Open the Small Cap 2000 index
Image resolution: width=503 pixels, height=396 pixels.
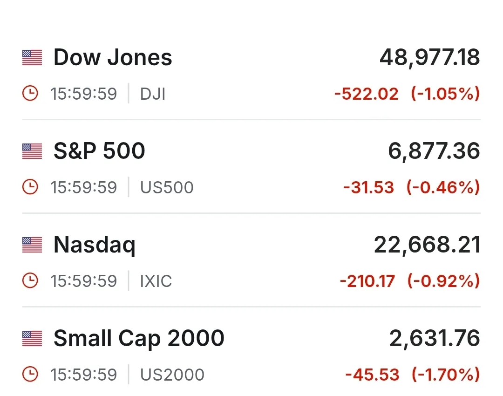(139, 339)
